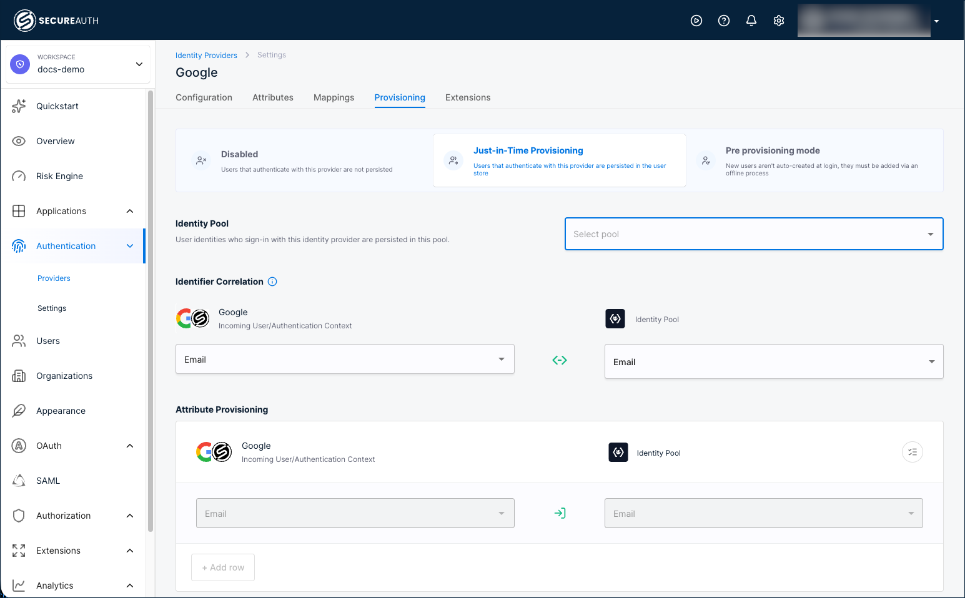Image resolution: width=965 pixels, height=598 pixels.
Task: Select Just-in-Time Provisioning option
Action: [560, 160]
